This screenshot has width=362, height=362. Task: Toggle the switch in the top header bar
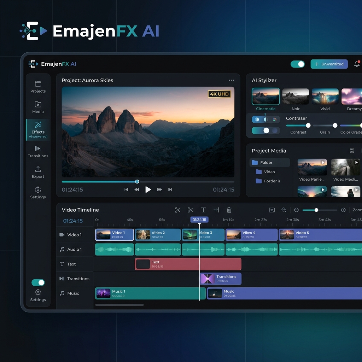[x=298, y=64]
